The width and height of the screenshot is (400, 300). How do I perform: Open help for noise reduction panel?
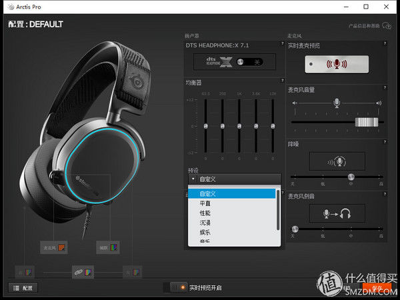[x=385, y=142]
